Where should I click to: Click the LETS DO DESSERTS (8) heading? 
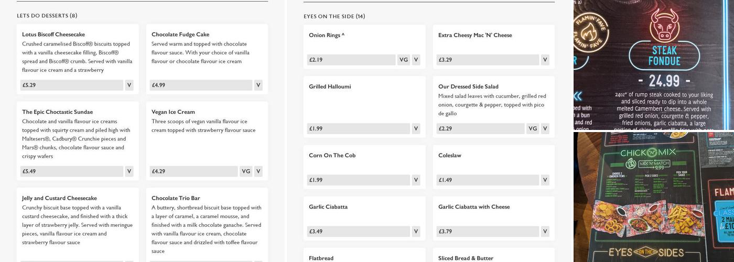[47, 16]
